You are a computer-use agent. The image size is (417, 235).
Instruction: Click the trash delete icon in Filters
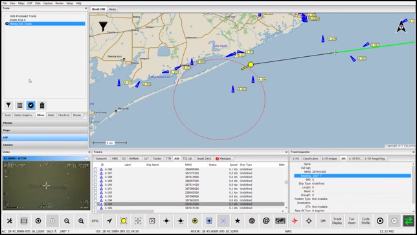(x=42, y=105)
